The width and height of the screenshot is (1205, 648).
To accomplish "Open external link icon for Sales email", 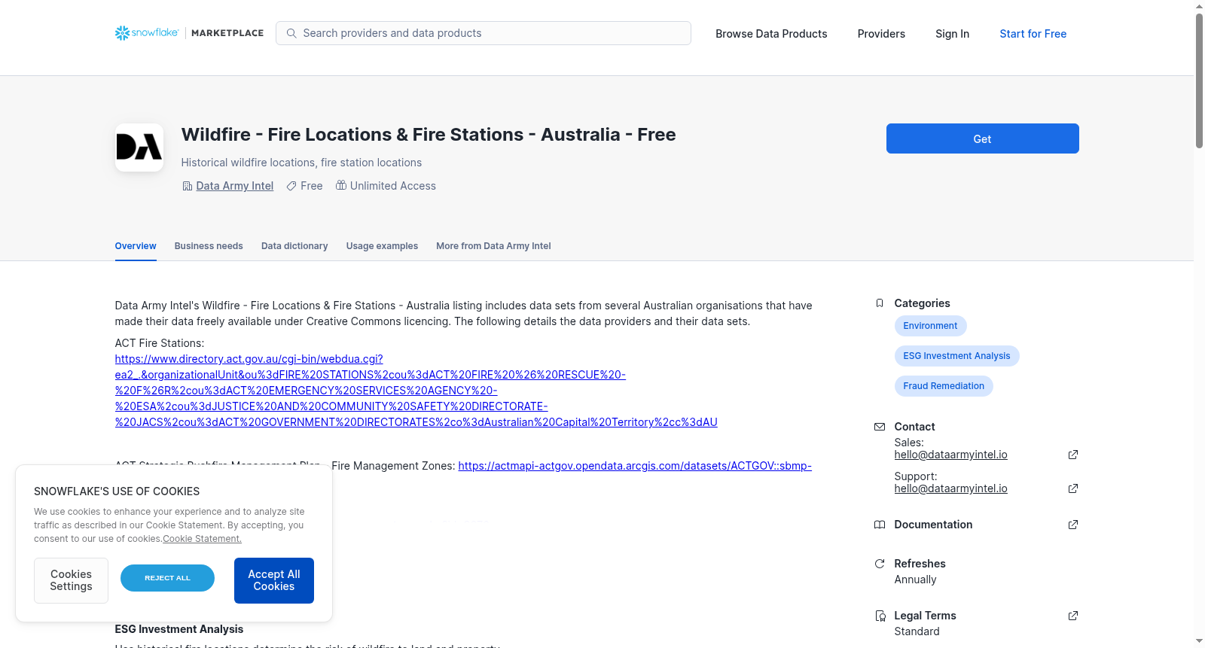I will click(x=1073, y=455).
